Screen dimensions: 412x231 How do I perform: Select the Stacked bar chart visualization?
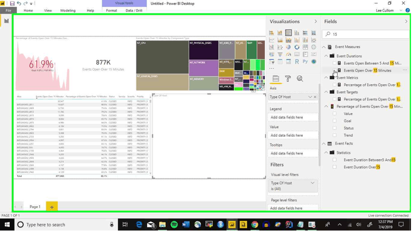[x=271, y=33]
